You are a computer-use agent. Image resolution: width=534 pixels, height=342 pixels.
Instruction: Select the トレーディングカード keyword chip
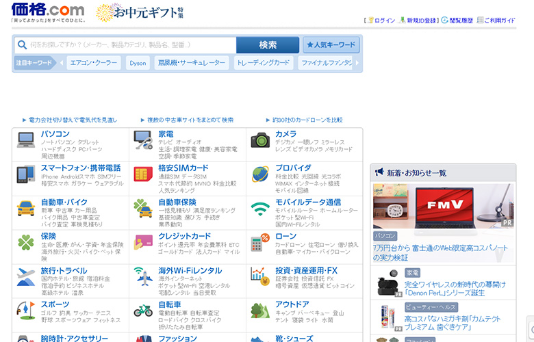tap(264, 63)
